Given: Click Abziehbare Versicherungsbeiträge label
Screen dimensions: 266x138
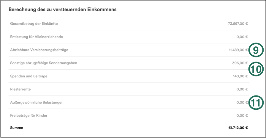Looking at the screenshot, I should [x=39, y=50].
